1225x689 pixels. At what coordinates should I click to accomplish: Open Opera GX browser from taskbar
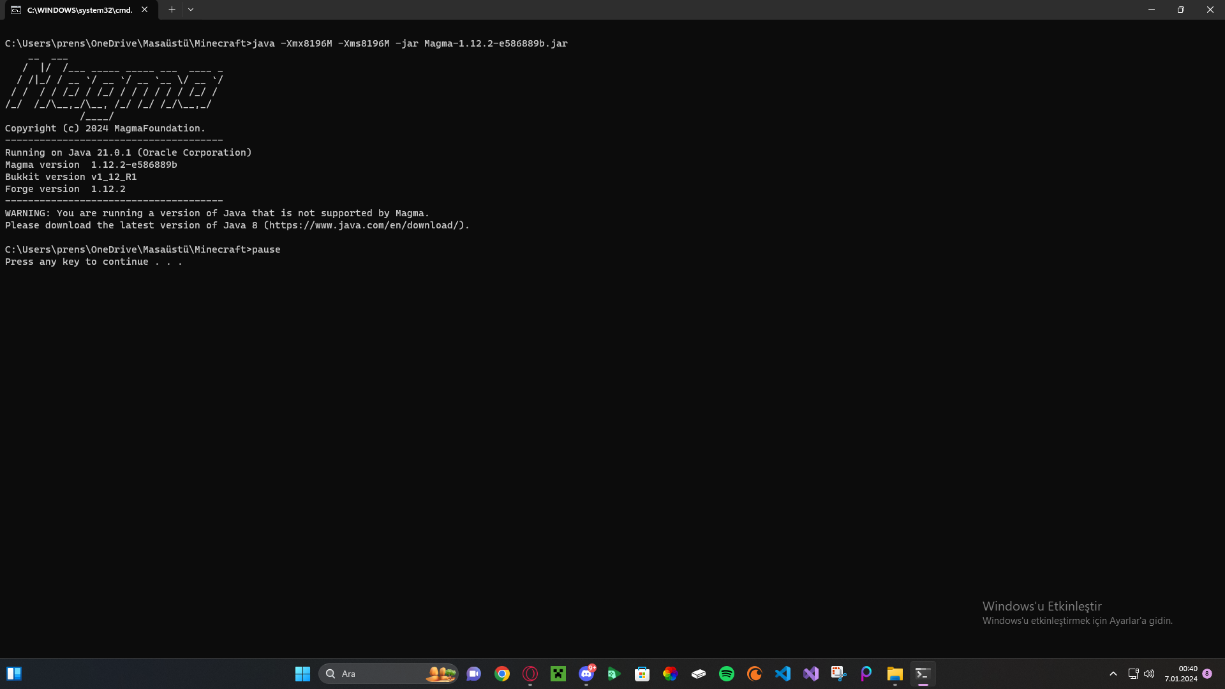[530, 674]
